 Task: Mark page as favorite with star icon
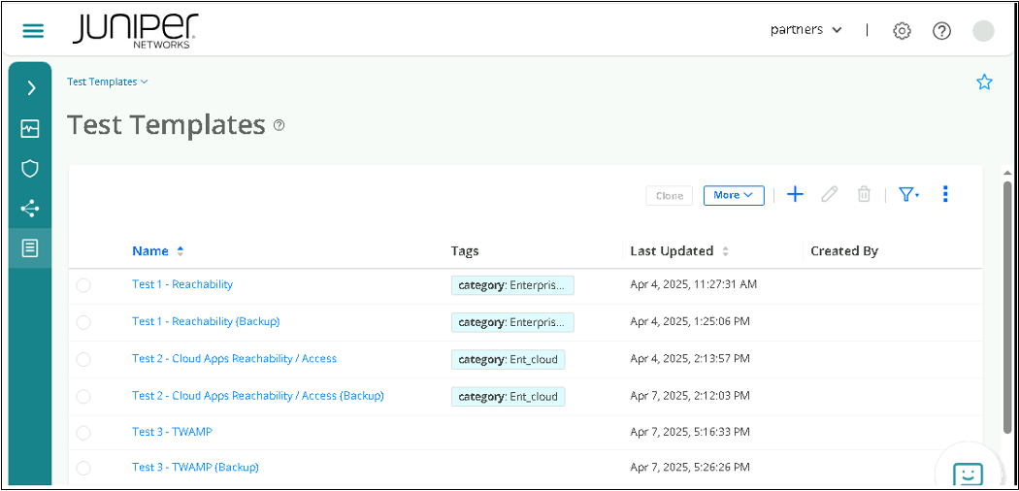984,82
